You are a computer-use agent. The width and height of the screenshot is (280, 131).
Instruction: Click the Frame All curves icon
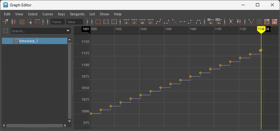(x=98, y=22)
